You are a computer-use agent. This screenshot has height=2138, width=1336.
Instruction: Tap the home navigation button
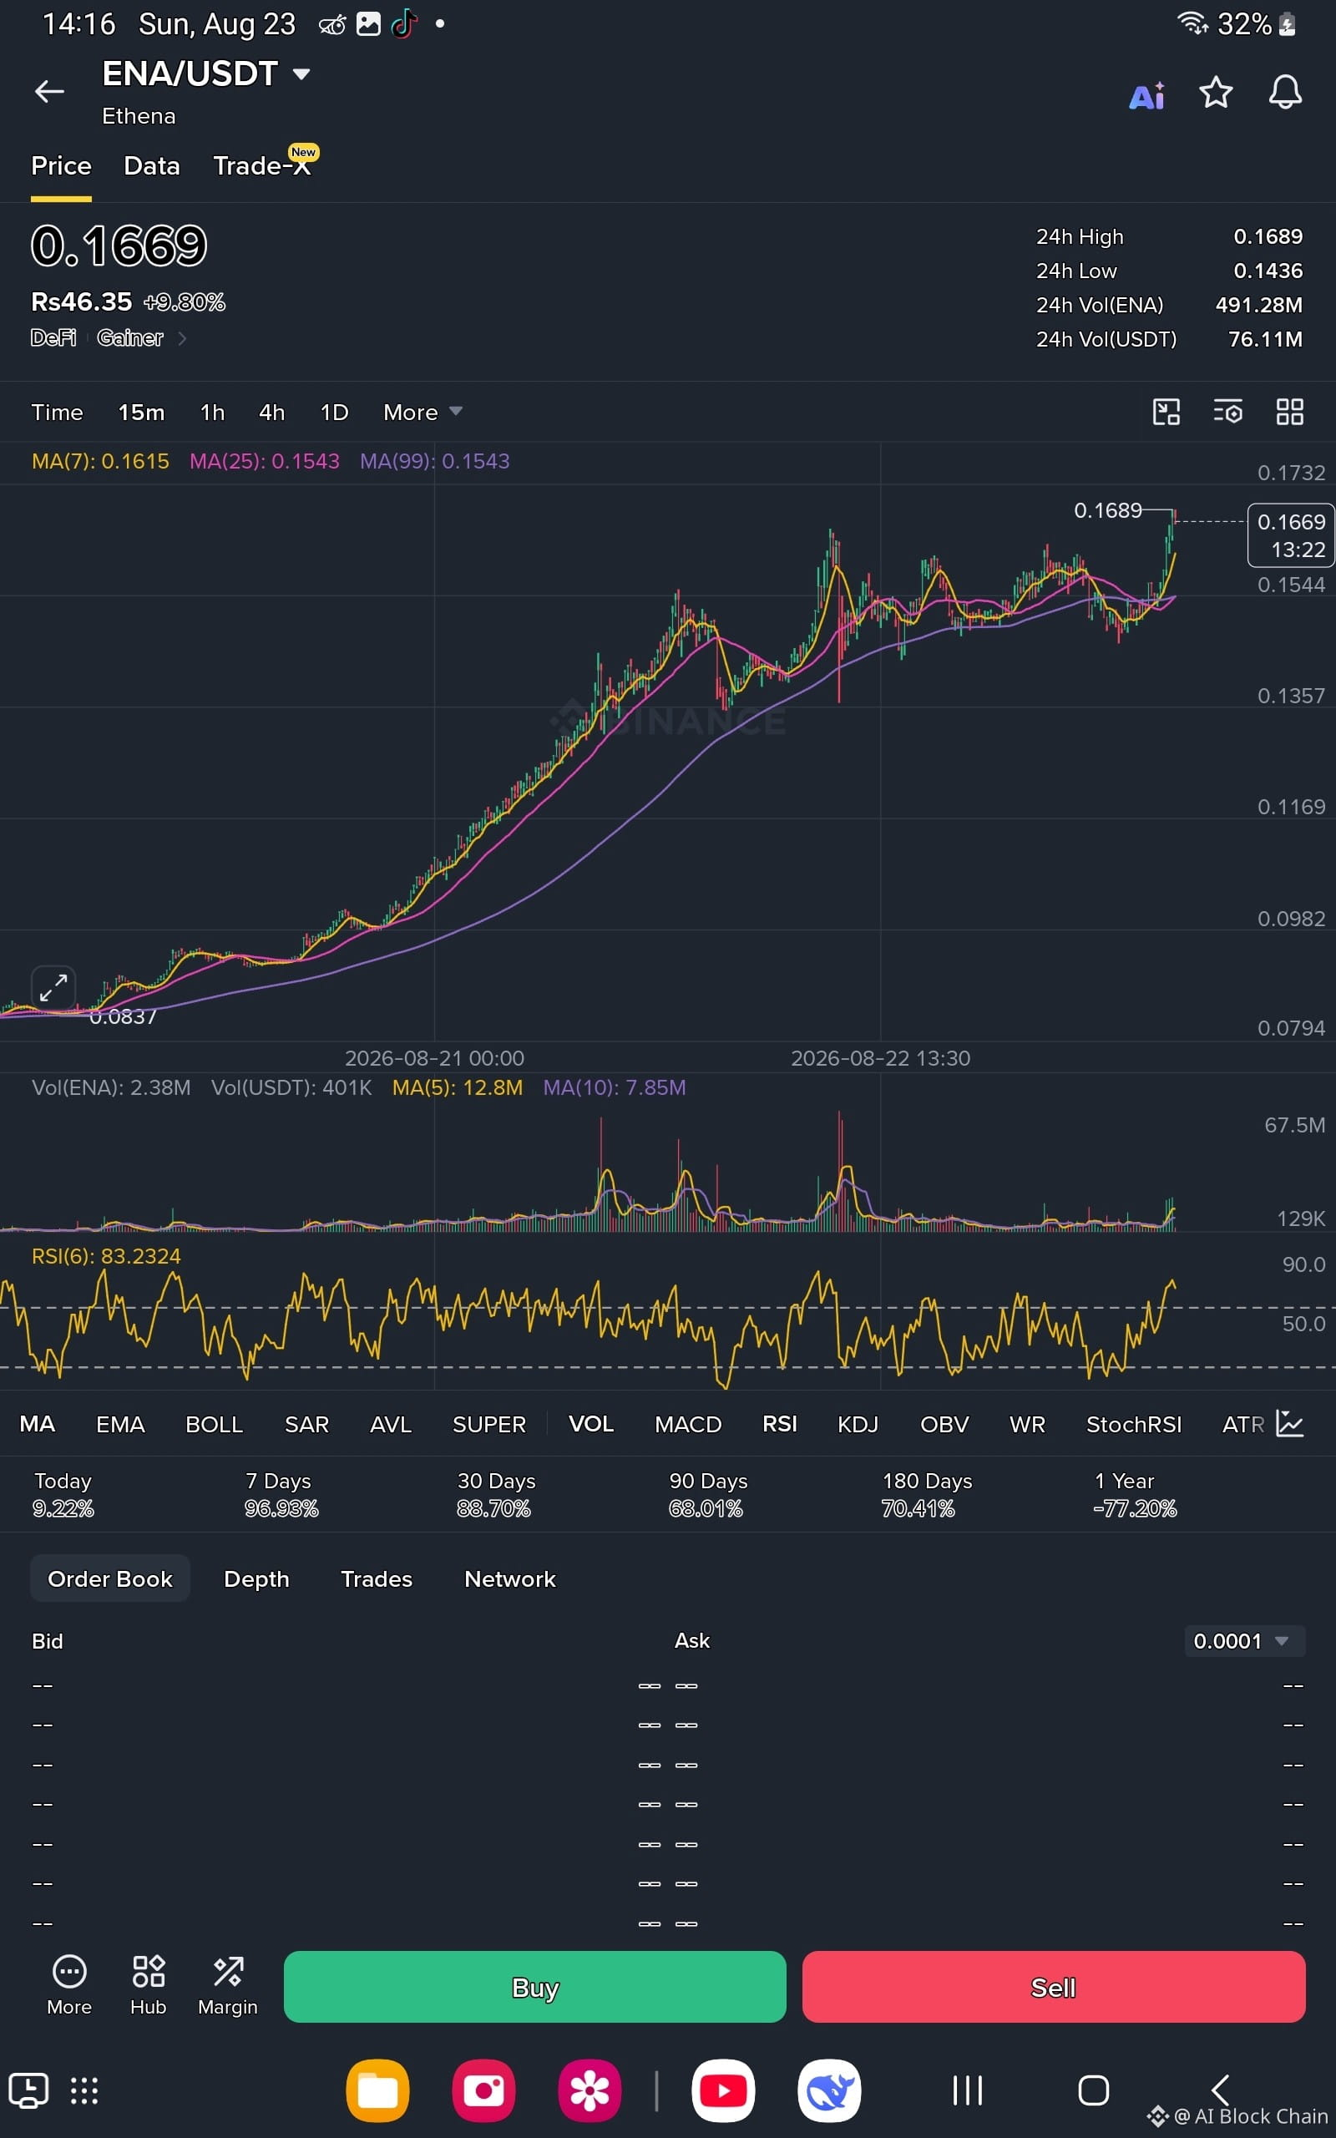tap(1093, 2090)
